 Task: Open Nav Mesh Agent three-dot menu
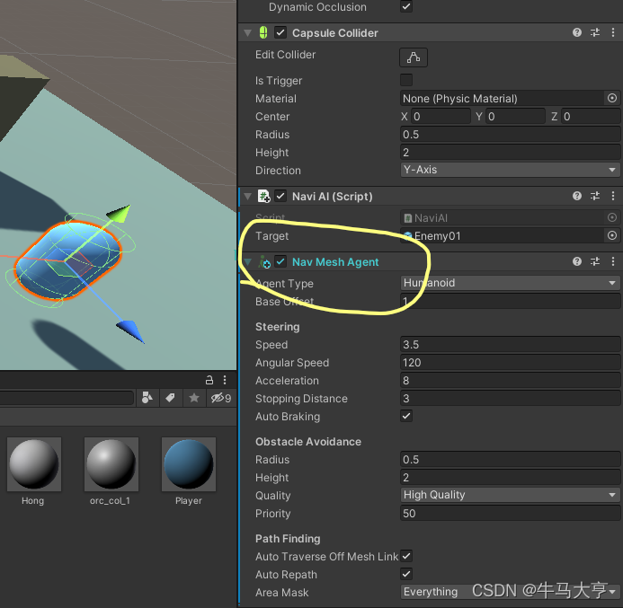[x=613, y=261]
